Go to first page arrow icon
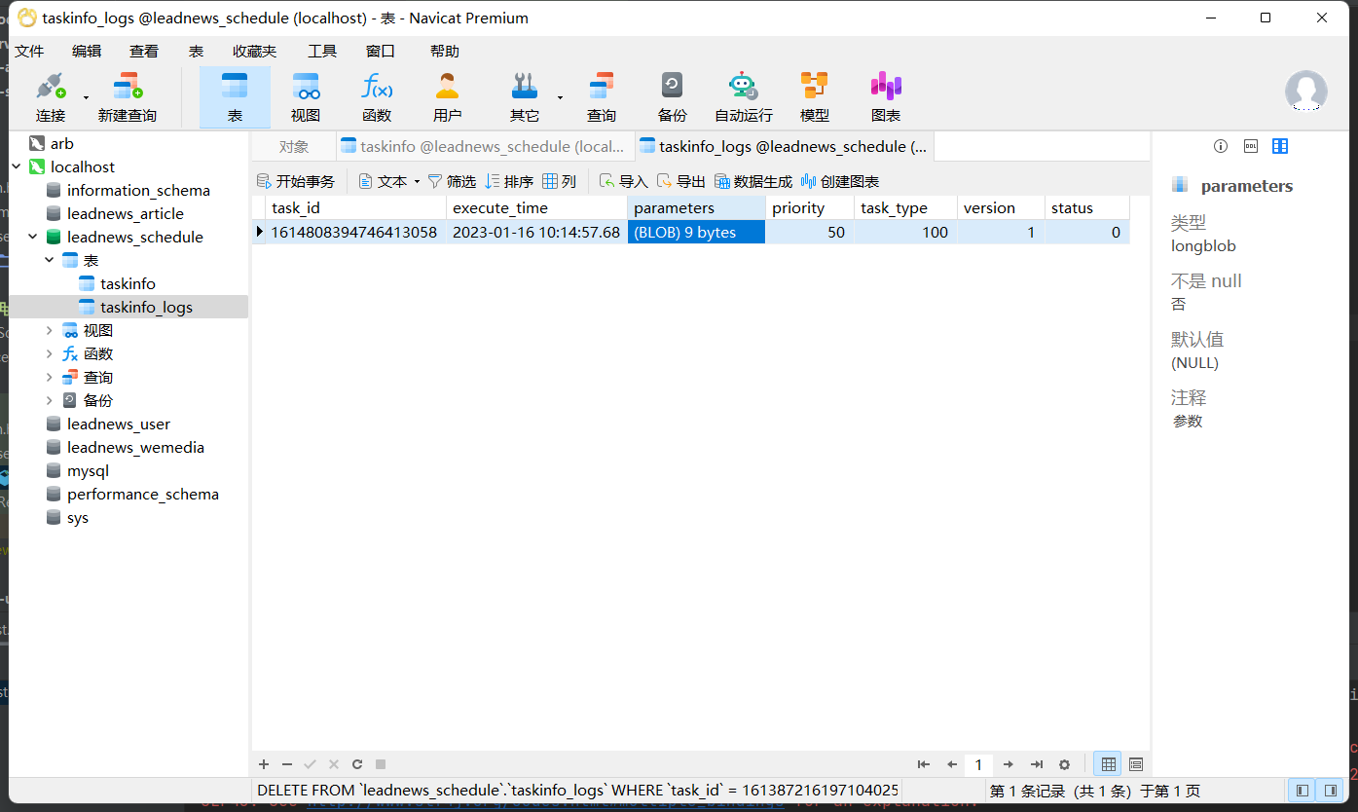The width and height of the screenshot is (1358, 812). 924,764
